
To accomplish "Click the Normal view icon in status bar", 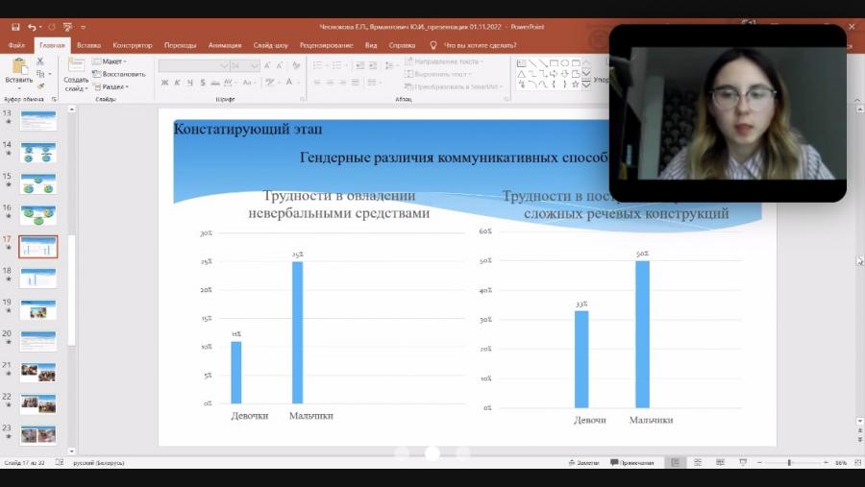I will tap(675, 462).
